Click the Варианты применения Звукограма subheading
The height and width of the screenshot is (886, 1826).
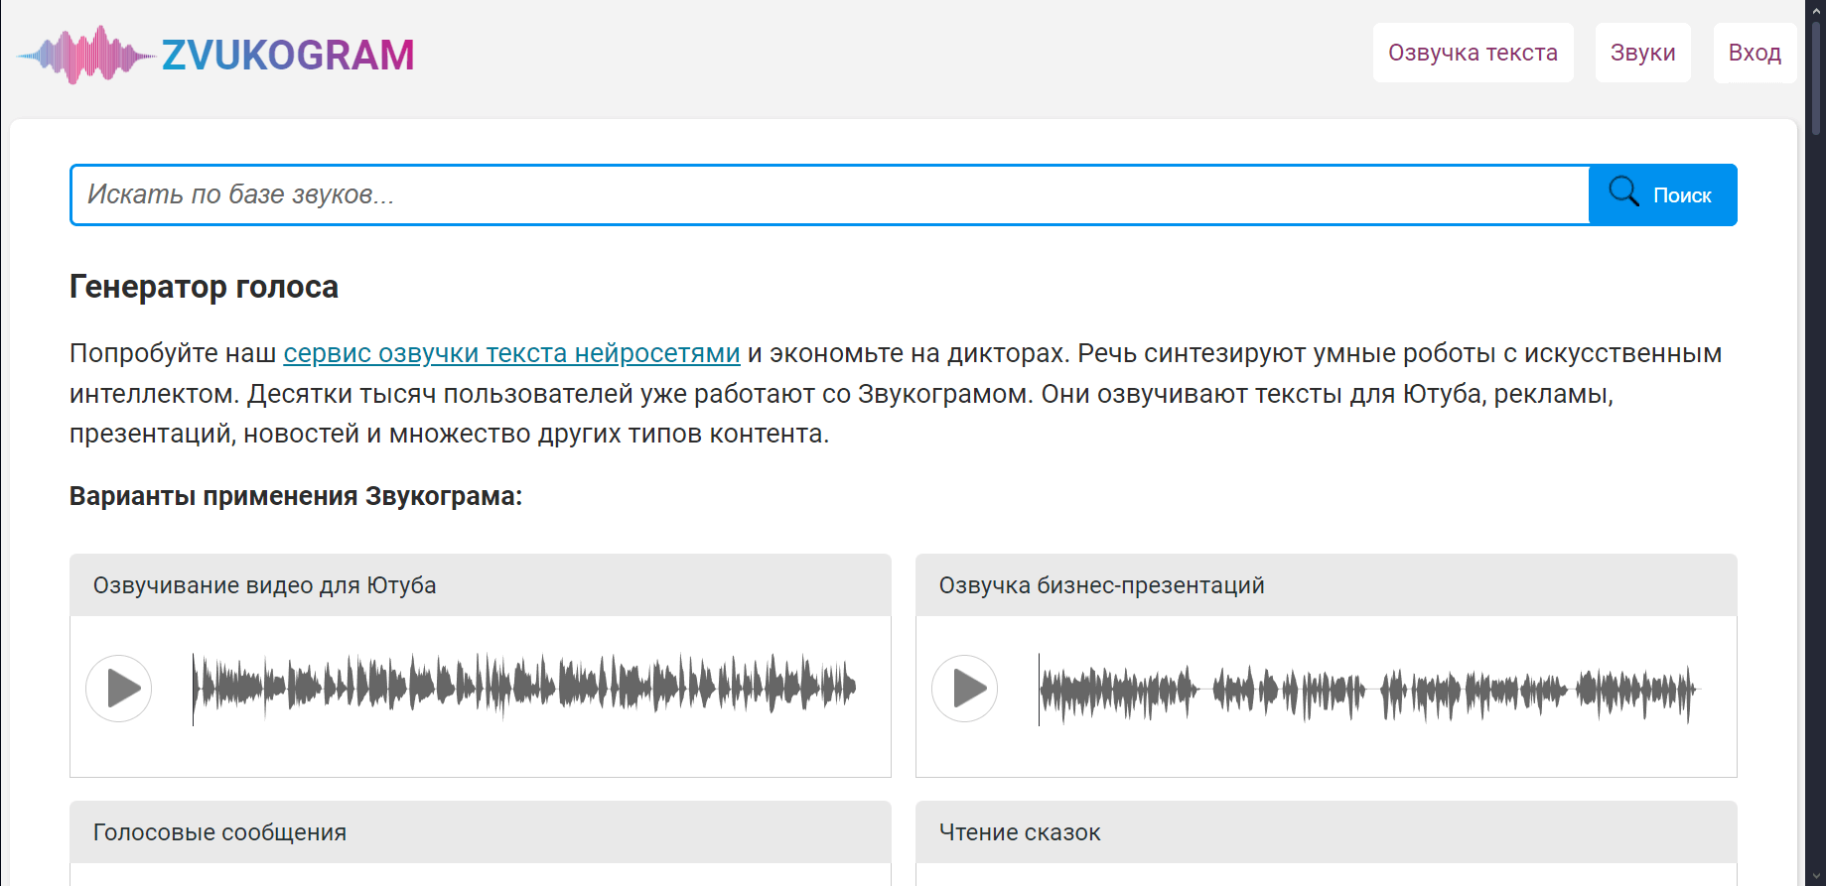pos(296,496)
